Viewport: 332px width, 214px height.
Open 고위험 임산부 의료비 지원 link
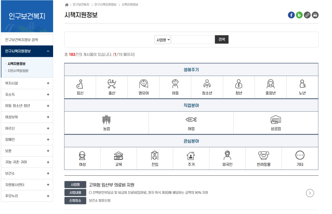pos(112,185)
